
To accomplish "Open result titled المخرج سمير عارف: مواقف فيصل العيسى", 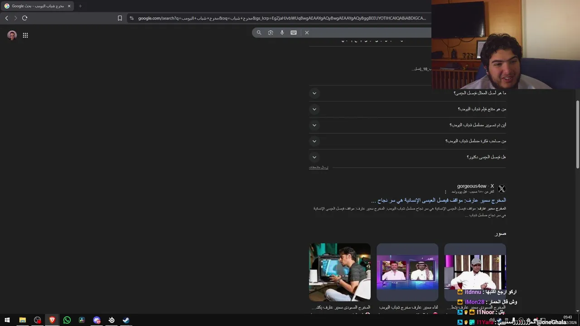I will coord(439,200).
